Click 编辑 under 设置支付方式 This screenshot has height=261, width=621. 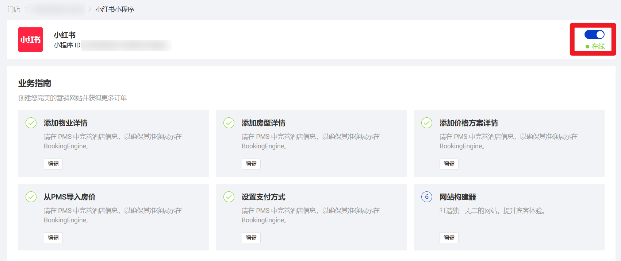tap(251, 238)
